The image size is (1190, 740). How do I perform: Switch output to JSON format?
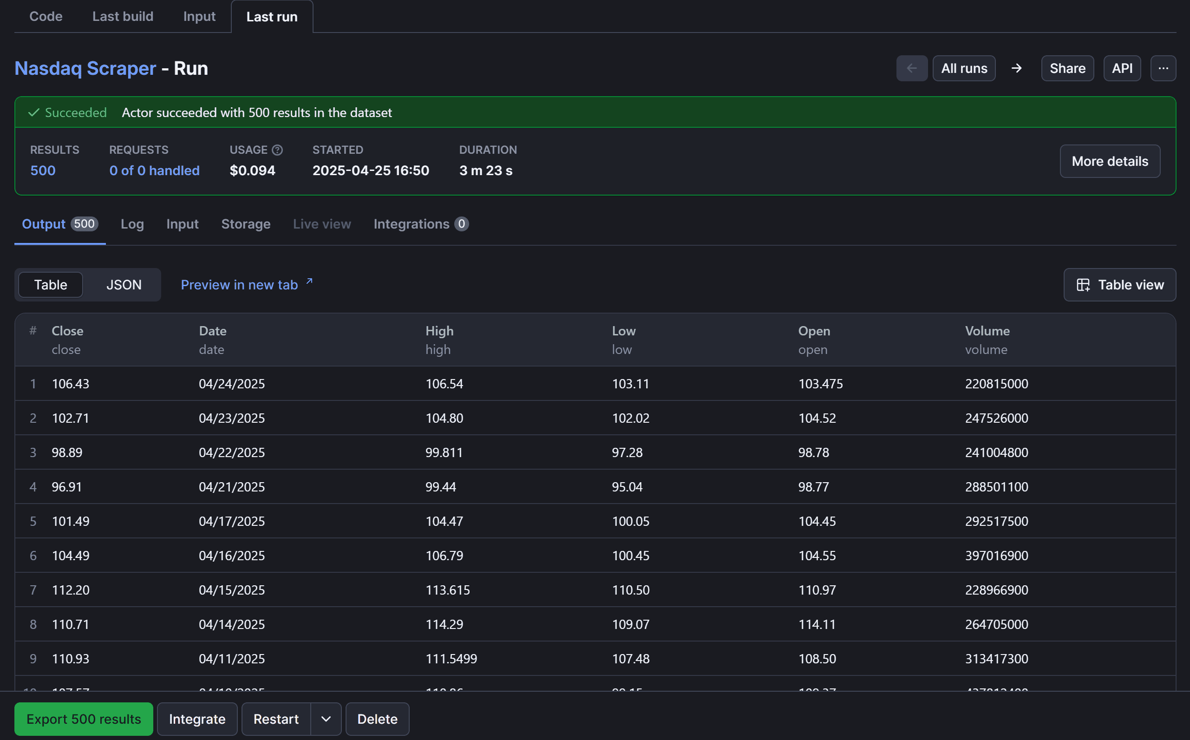124,285
